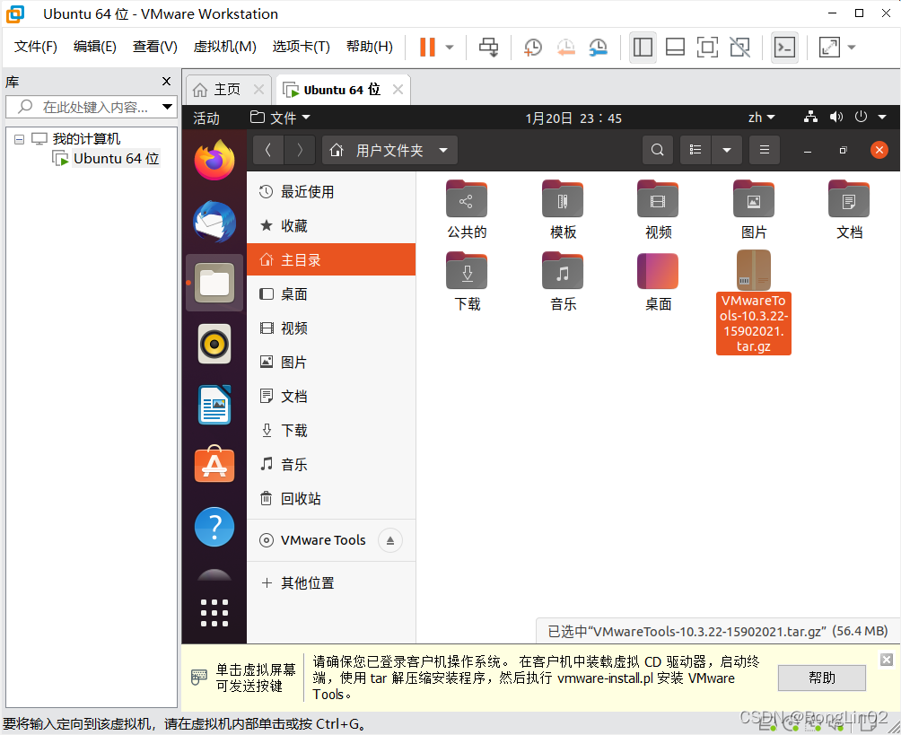The width and height of the screenshot is (901, 735).
Task: Click the 活动 activities button
Action: [x=206, y=118]
